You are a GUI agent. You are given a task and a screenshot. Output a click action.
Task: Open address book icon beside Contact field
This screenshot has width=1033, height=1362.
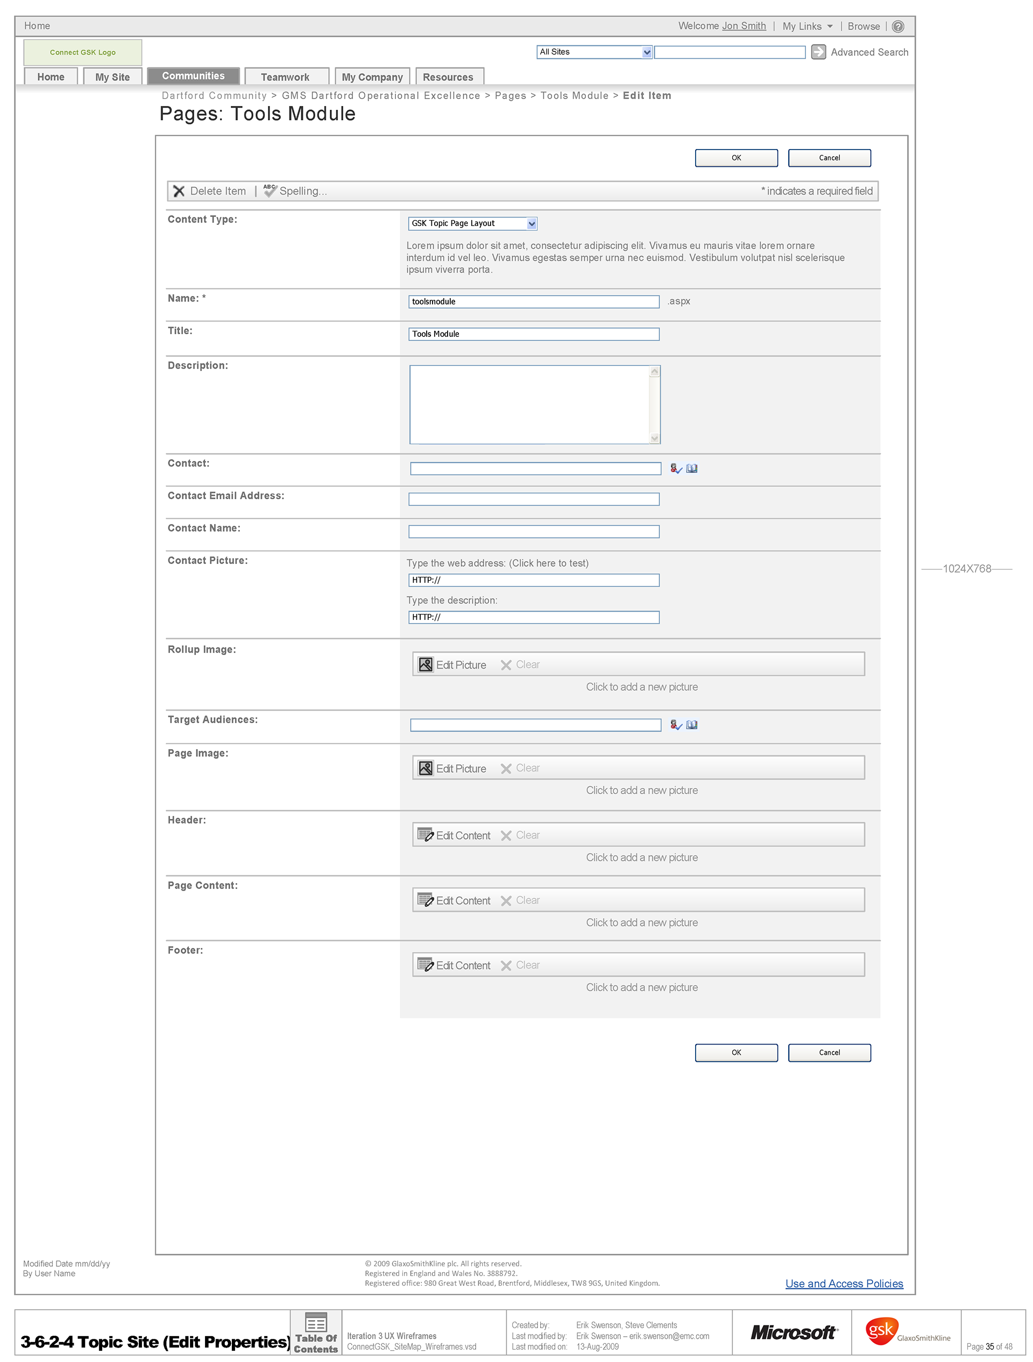click(692, 469)
